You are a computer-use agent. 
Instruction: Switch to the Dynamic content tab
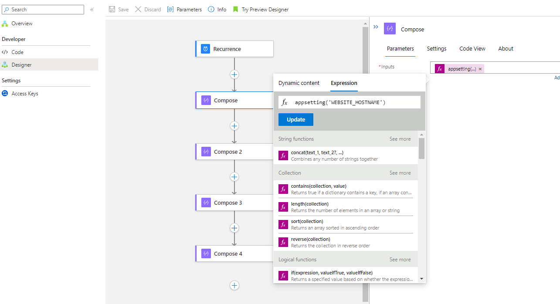[299, 83]
